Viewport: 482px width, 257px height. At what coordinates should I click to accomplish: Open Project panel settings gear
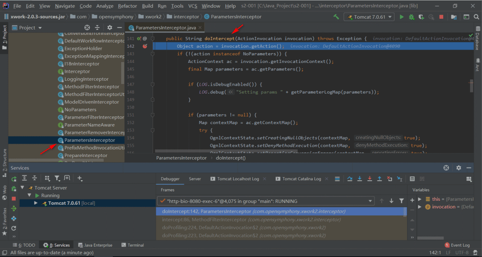click(x=110, y=28)
